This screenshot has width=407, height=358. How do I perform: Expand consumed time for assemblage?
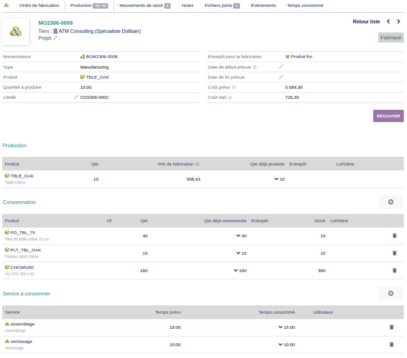(x=280, y=327)
